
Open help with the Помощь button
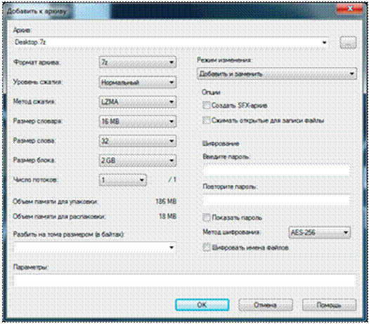[x=329, y=305]
